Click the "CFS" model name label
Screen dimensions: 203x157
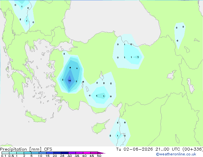(48, 149)
